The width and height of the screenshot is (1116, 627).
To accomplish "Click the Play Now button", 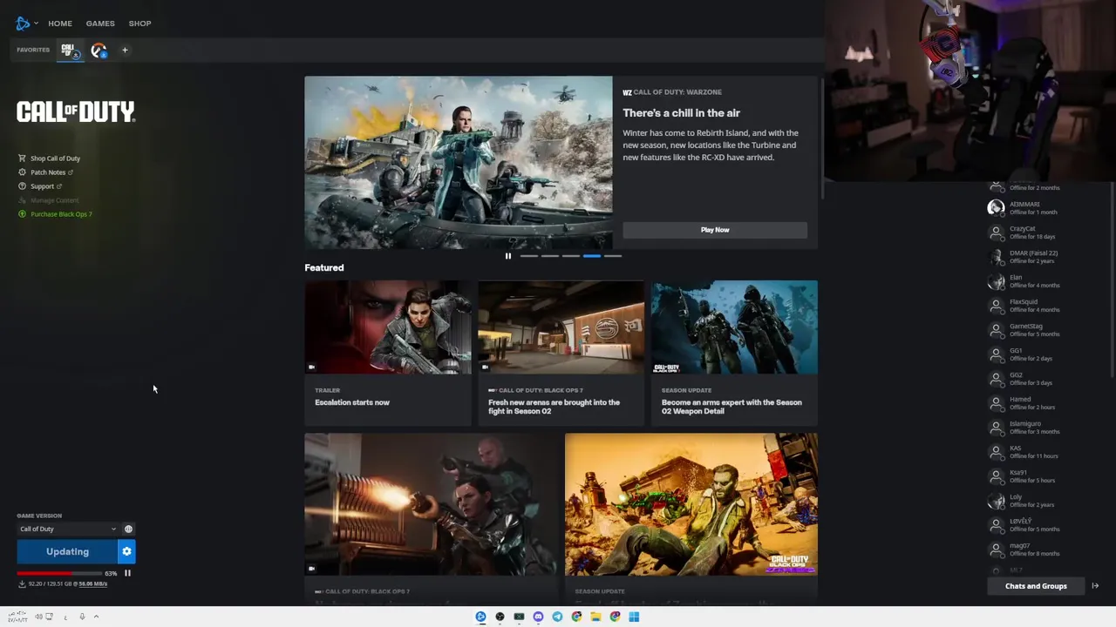I will point(715,230).
